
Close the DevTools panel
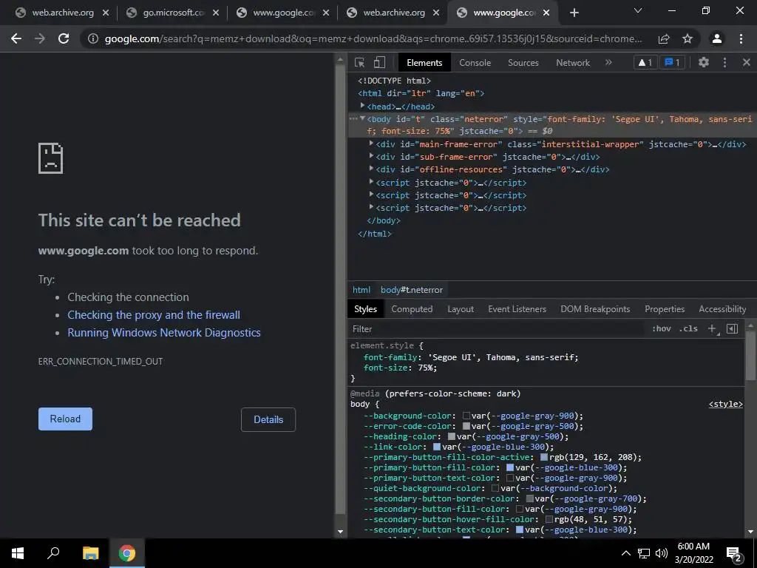tap(747, 62)
